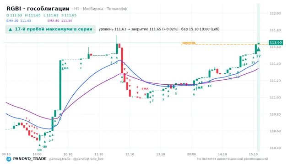This screenshot has width=293, height=164.
Task: Click the green '12' breakout marker
Action: click(x=238, y=77)
